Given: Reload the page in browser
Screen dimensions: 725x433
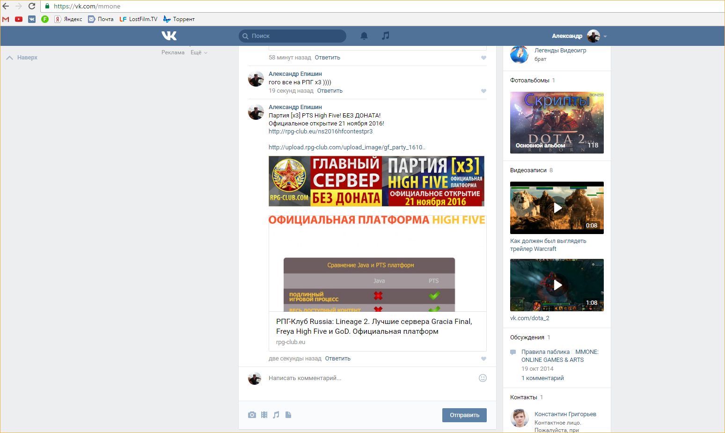Looking at the screenshot, I should click(x=32, y=6).
